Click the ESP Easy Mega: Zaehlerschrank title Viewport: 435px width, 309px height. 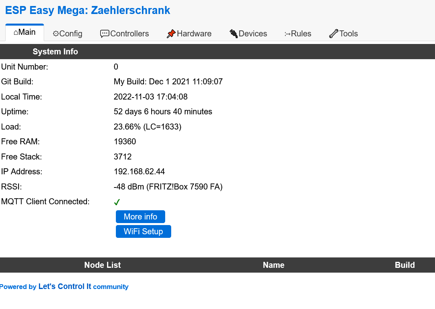coord(88,10)
